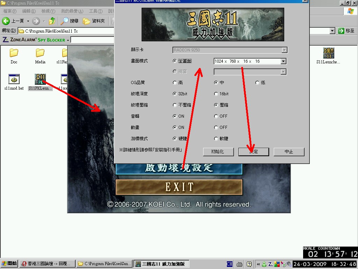
Task: Switch to the 香港三國論壇 Opera taskbar button
Action: (48, 264)
